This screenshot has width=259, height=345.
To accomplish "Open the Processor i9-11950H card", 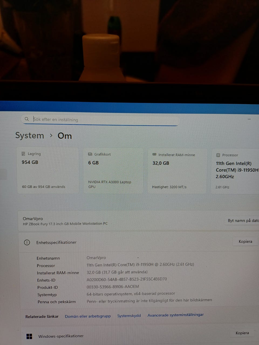I will click(x=235, y=171).
